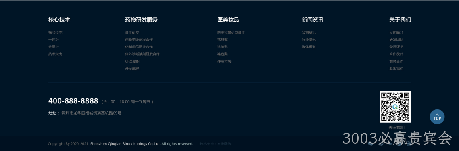459x151 pixels.
Task: Click the 体外诊断试剂研发合作 link
Action: point(142,54)
